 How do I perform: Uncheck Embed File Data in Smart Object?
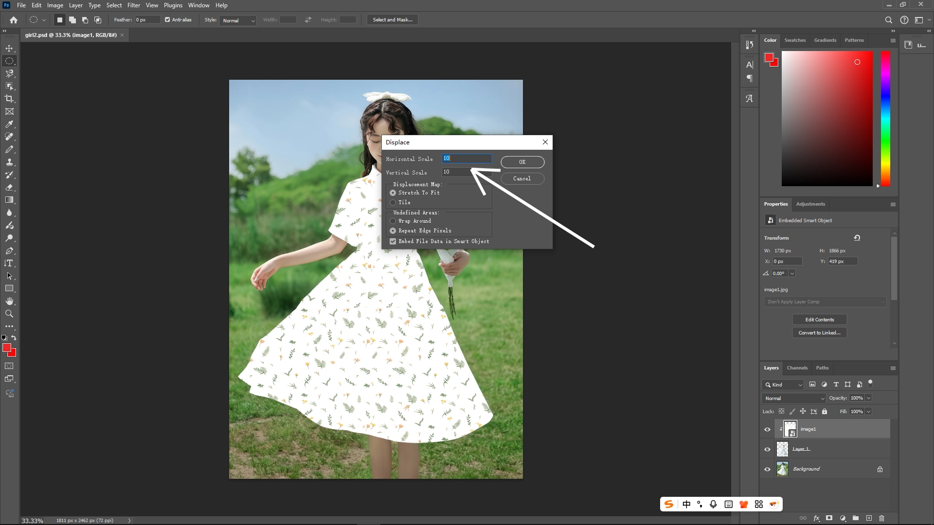click(x=393, y=241)
